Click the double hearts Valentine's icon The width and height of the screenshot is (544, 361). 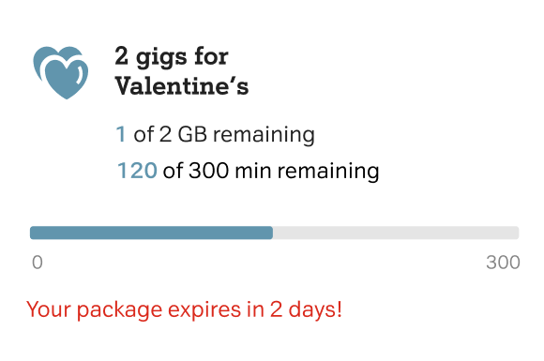[61, 72]
